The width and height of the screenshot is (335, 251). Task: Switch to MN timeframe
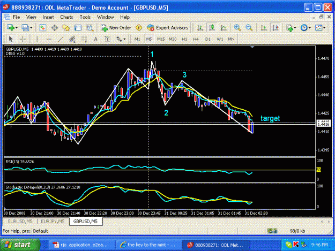click(x=231, y=39)
